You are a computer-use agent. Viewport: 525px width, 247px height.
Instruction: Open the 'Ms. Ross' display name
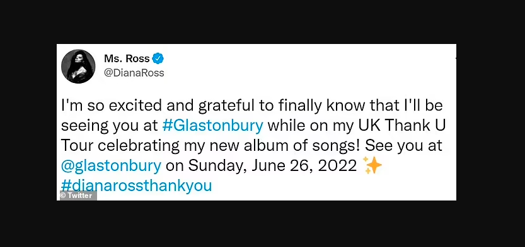click(127, 58)
